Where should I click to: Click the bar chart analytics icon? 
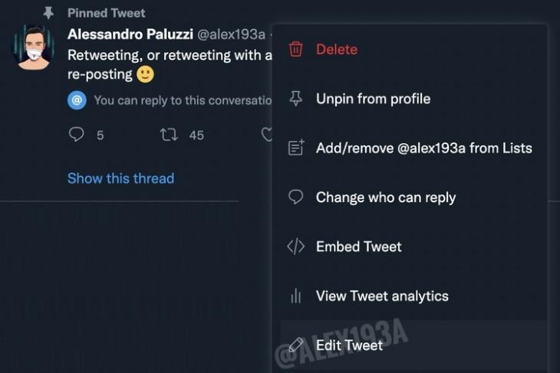pyautogui.click(x=295, y=296)
